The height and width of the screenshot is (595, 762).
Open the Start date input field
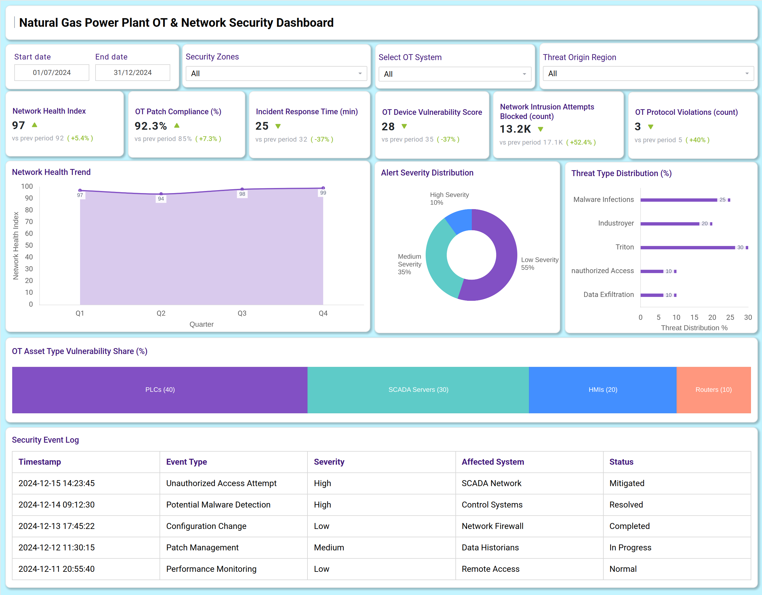[x=51, y=73]
